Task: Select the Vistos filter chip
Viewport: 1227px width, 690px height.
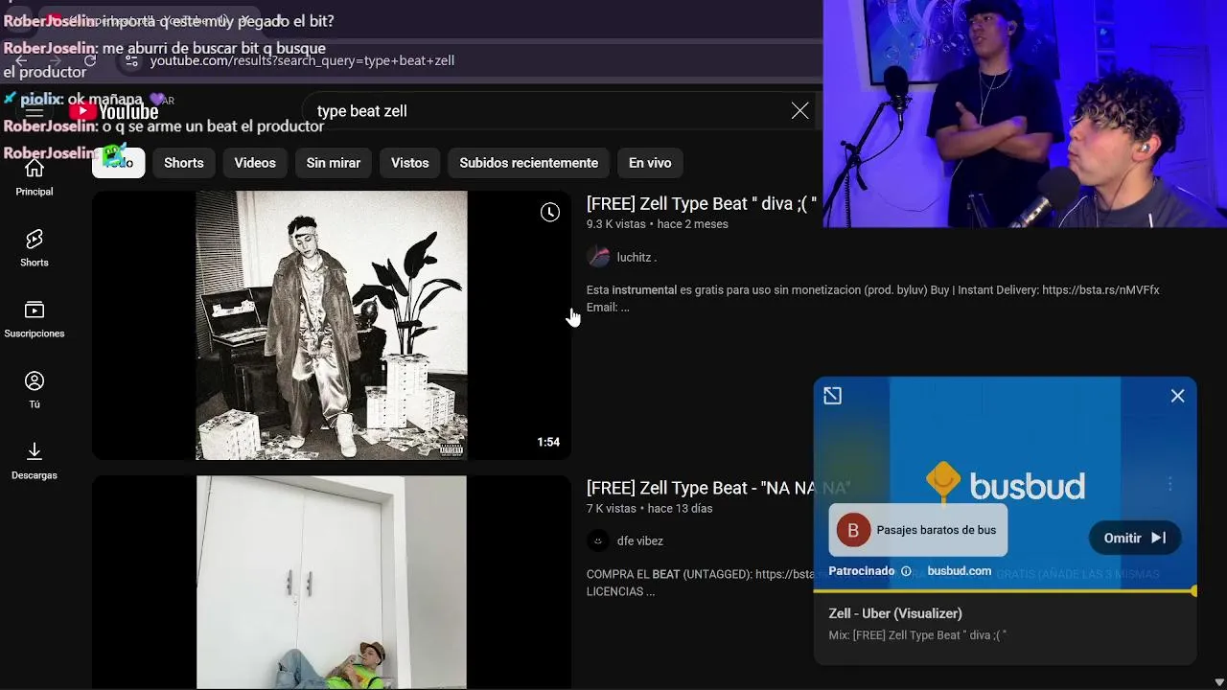Action: [410, 163]
